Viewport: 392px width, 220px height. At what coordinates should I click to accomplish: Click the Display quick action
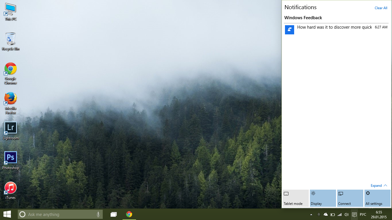coord(323,198)
